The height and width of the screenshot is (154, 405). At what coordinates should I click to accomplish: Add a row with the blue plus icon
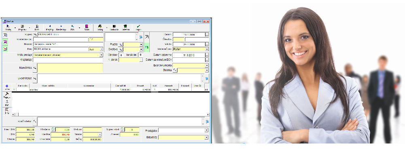point(7,86)
